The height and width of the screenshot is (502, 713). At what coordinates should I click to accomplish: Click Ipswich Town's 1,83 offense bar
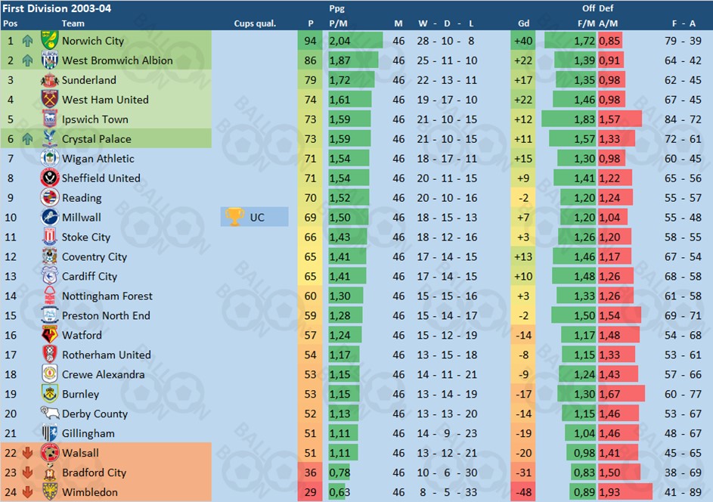[x=569, y=119]
